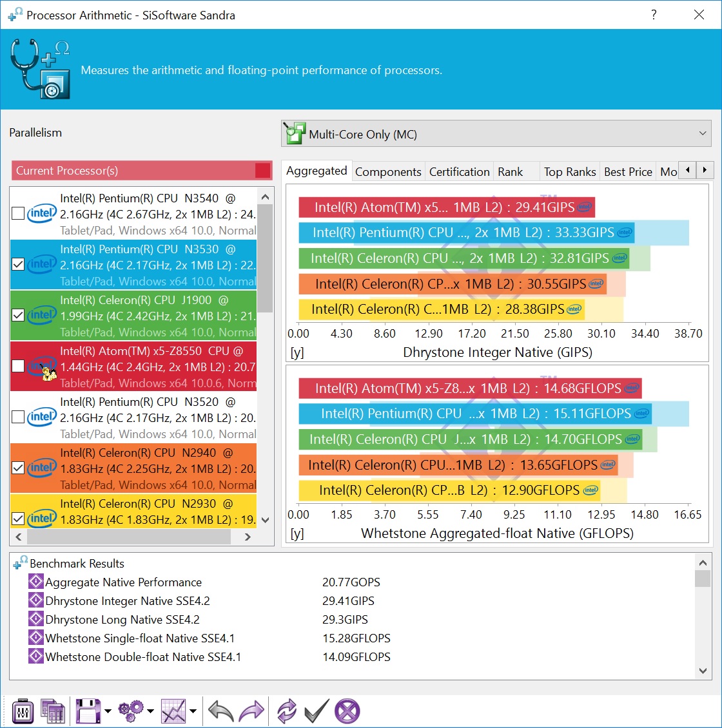The height and width of the screenshot is (728, 722).
Task: Open the Top Ranks tab
Action: click(x=569, y=171)
